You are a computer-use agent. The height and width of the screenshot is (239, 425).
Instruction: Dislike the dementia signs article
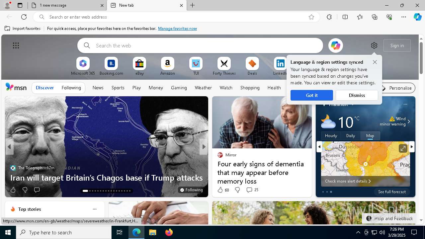pos(237,190)
